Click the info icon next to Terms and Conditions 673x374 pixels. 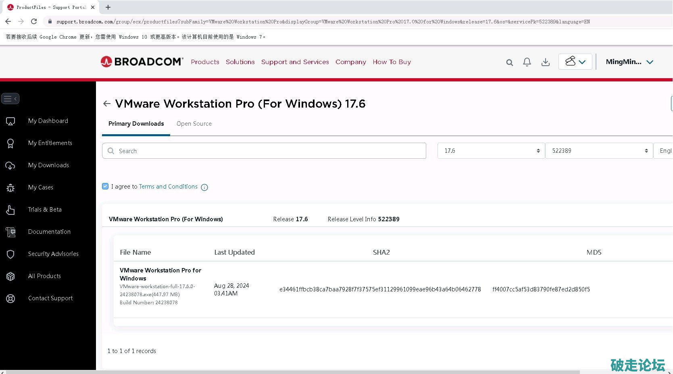click(204, 187)
